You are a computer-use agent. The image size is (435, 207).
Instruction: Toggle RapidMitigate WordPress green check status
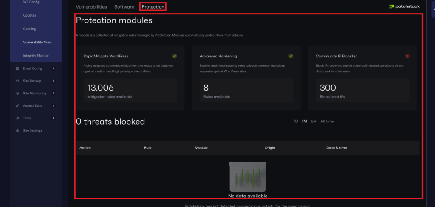[175, 56]
